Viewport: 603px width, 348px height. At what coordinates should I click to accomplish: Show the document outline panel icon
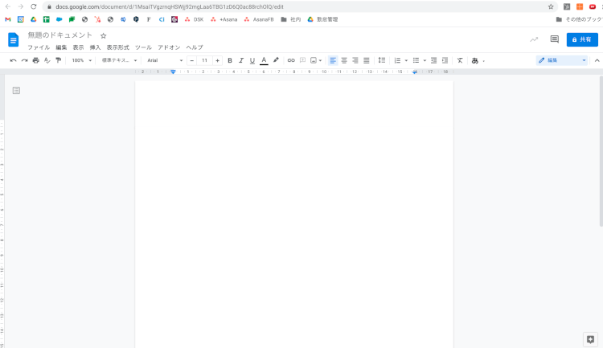[x=16, y=91]
